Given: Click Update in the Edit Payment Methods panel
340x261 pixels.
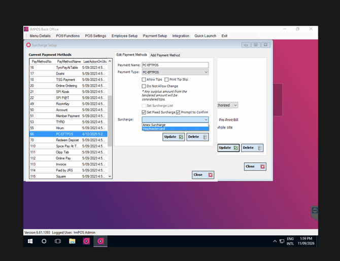Looking at the screenshot, I should click(x=174, y=137).
